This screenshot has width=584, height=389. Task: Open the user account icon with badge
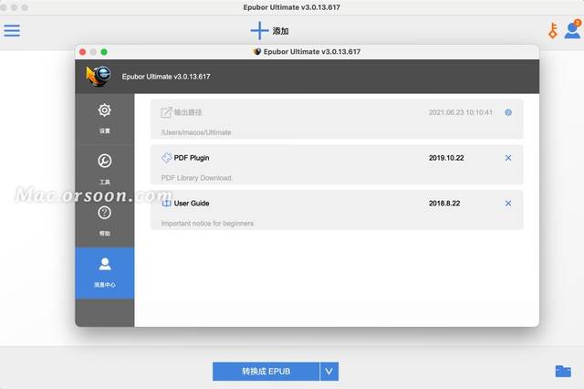[x=572, y=29]
